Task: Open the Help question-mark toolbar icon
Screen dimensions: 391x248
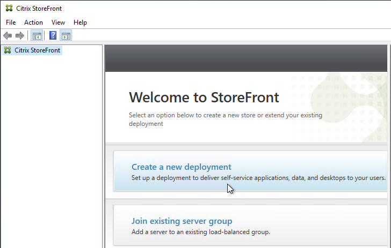Action: [x=53, y=35]
